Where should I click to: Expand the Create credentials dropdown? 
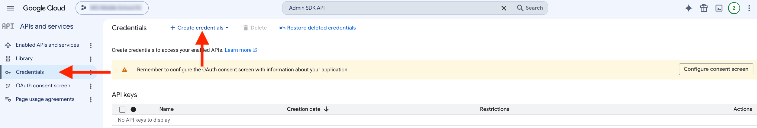pyautogui.click(x=199, y=28)
